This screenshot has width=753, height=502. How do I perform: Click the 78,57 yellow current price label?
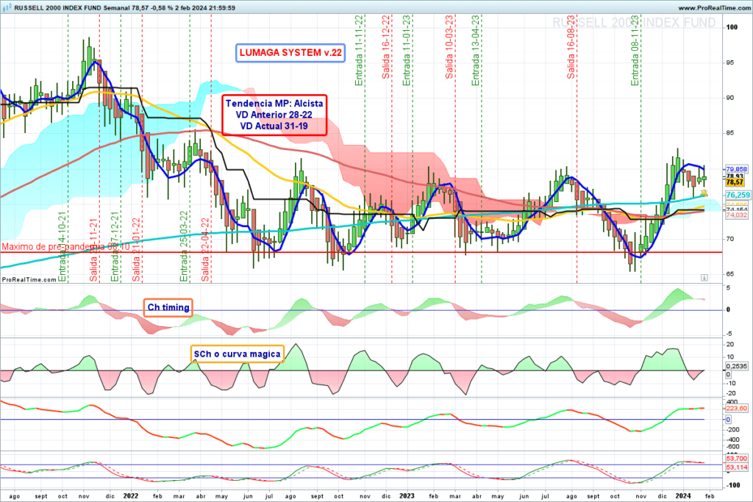(735, 182)
